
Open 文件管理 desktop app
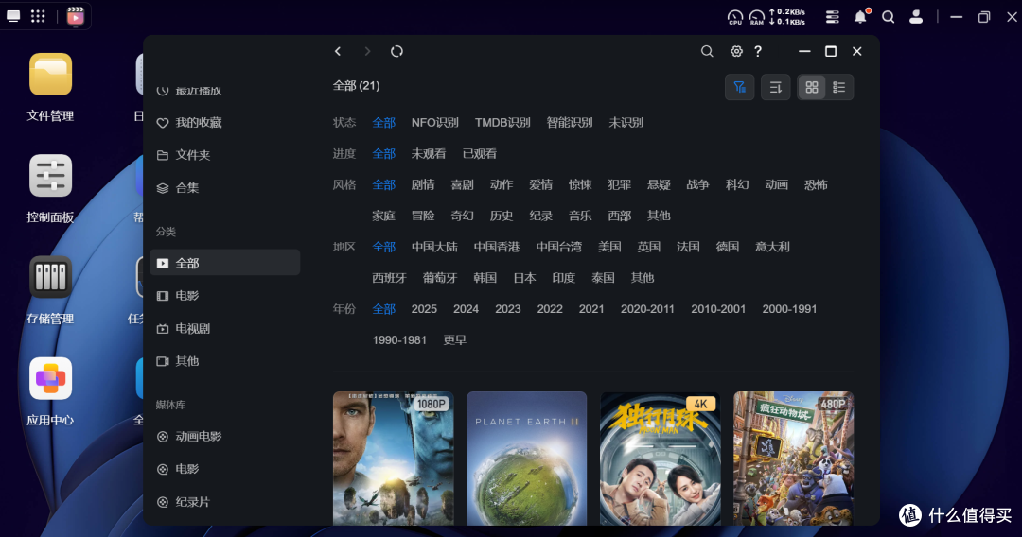pyautogui.click(x=50, y=87)
